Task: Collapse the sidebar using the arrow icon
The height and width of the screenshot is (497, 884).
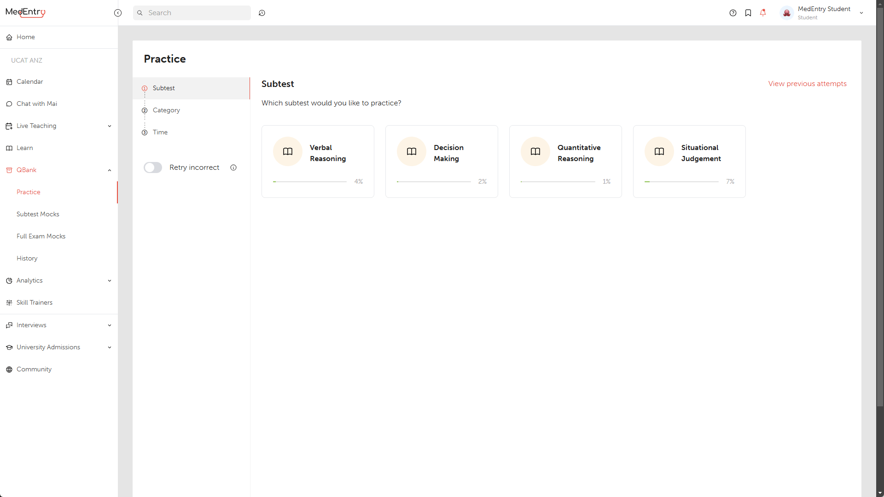Action: click(x=118, y=13)
